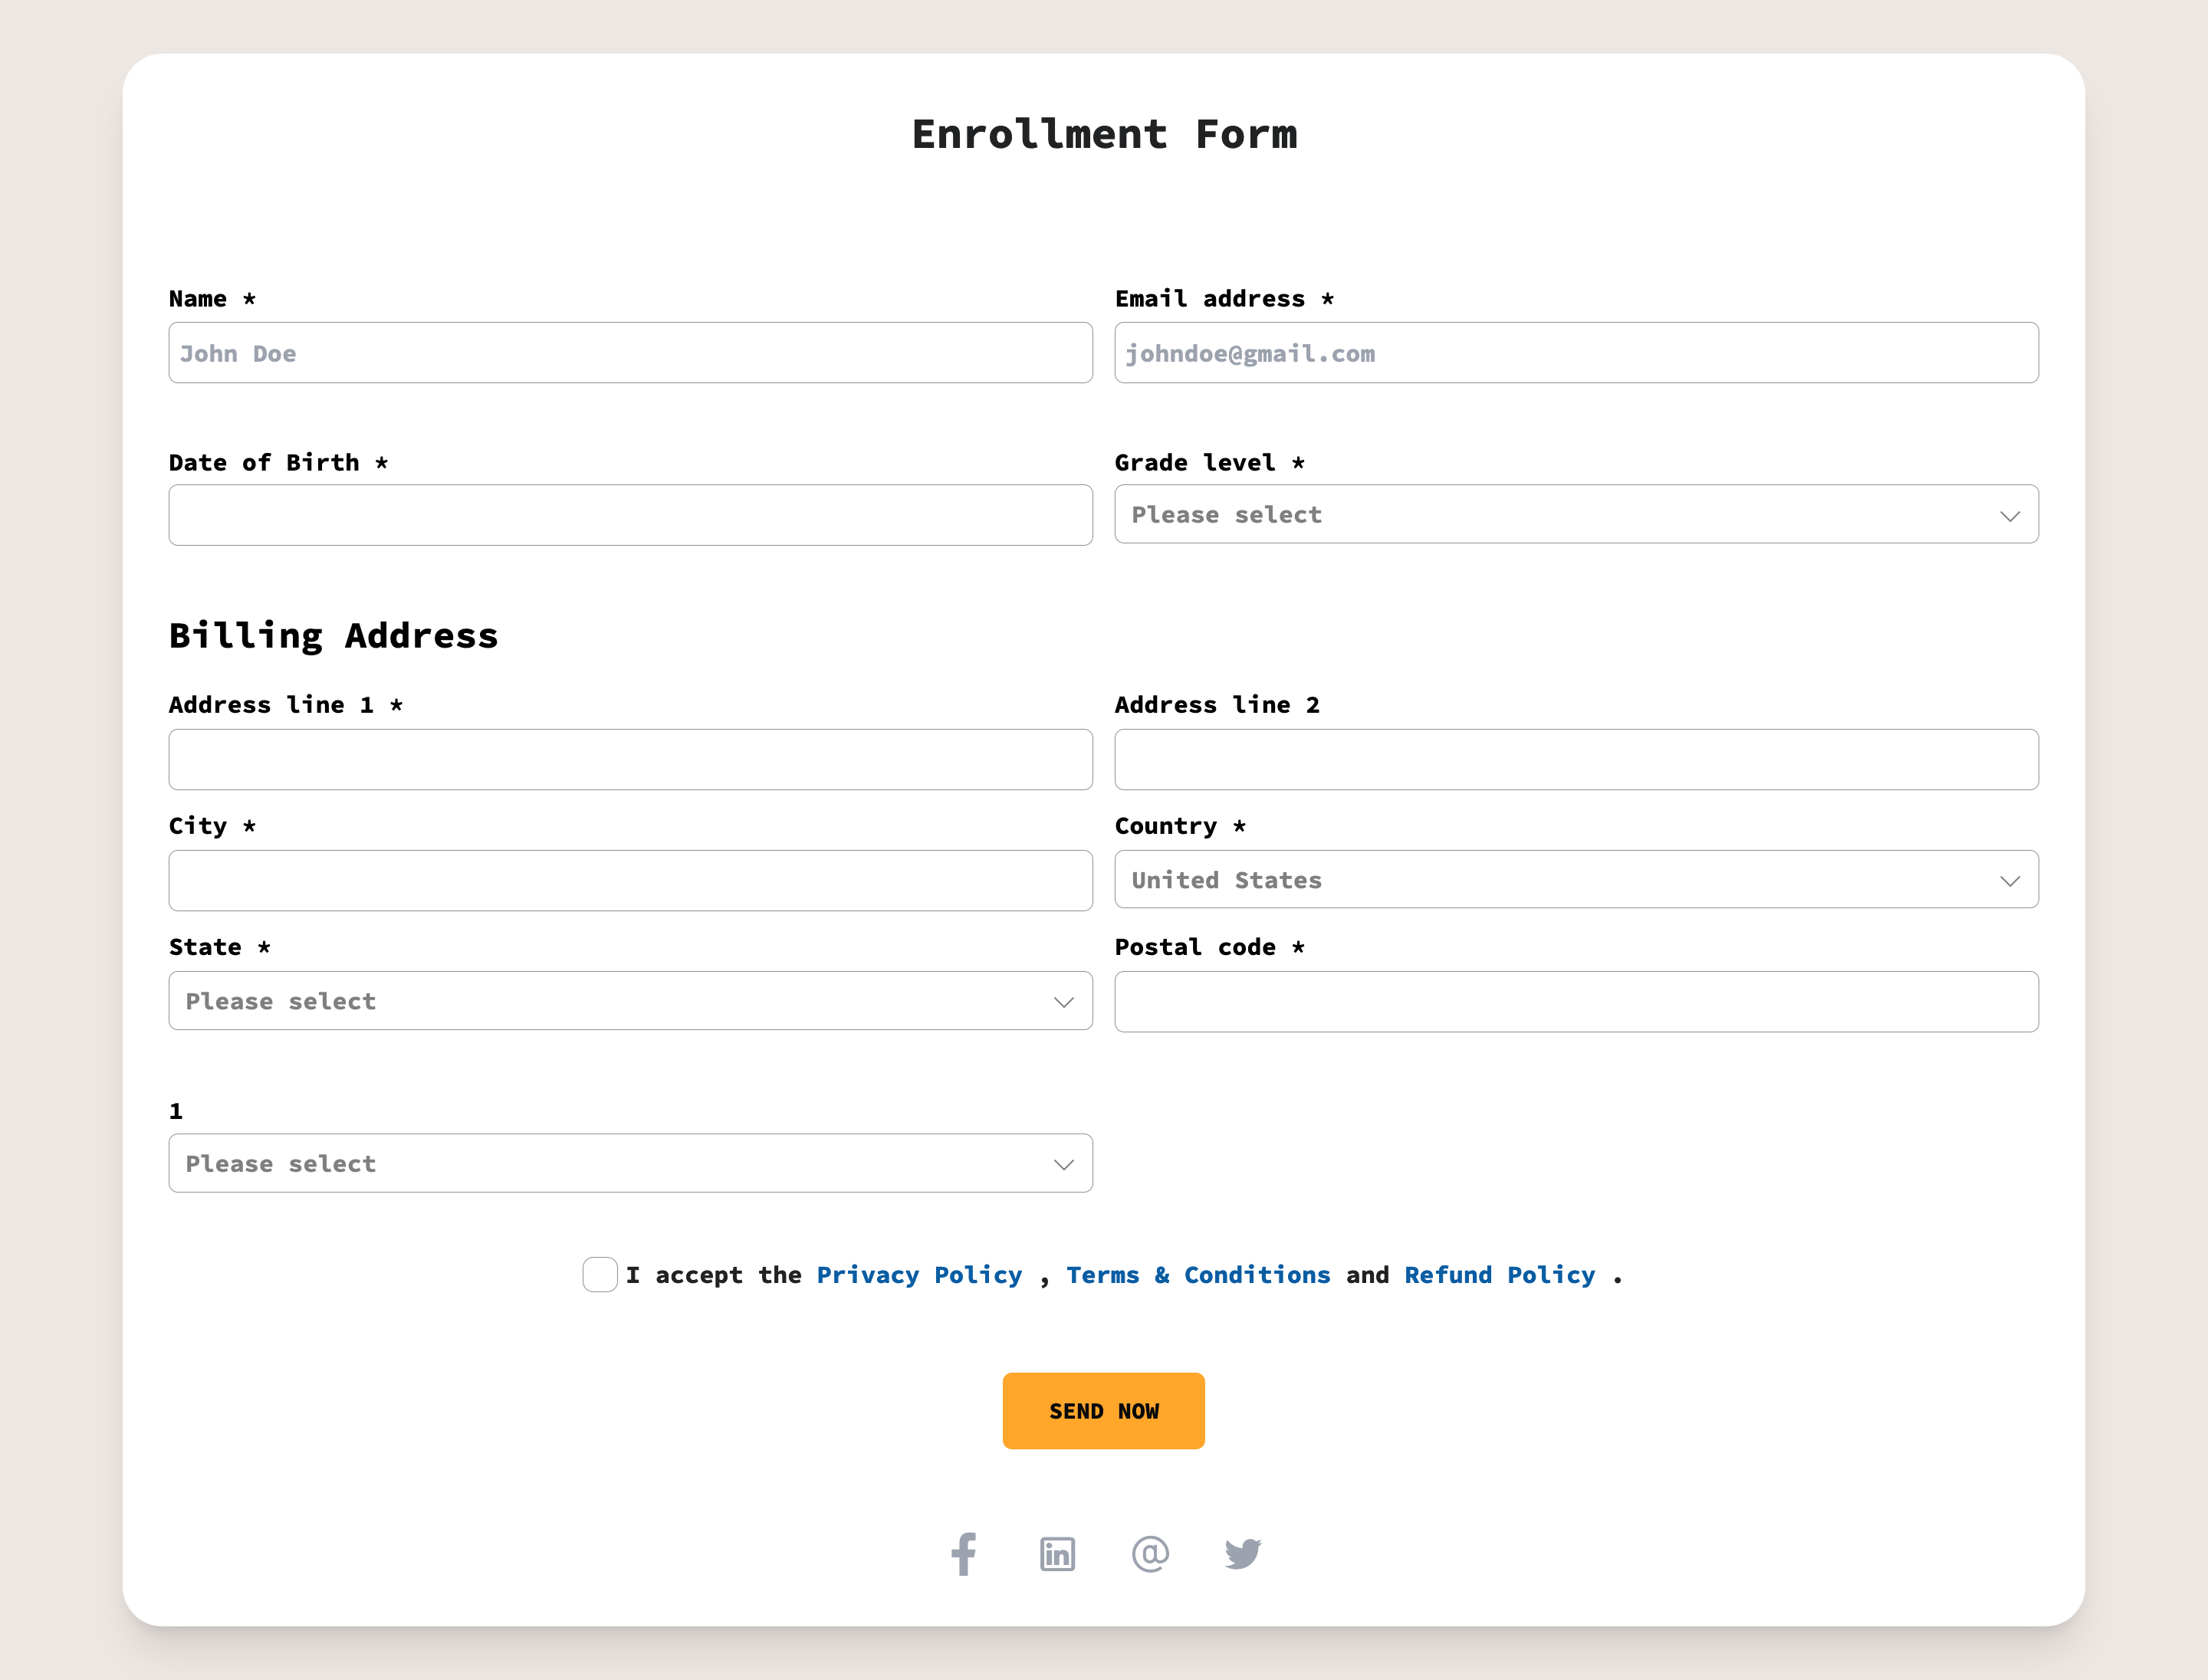Click the email @ icon

1151,1554
